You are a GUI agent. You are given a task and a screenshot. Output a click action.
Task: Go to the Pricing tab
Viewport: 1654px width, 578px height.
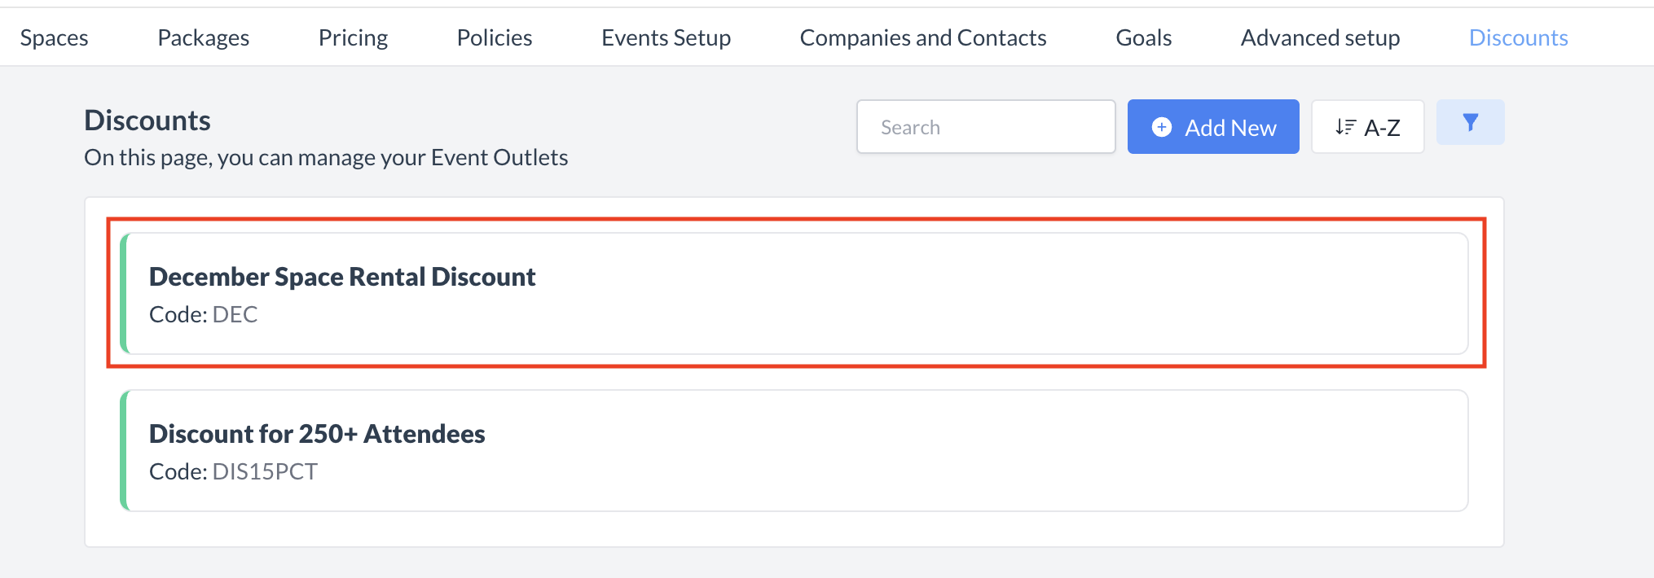[353, 37]
